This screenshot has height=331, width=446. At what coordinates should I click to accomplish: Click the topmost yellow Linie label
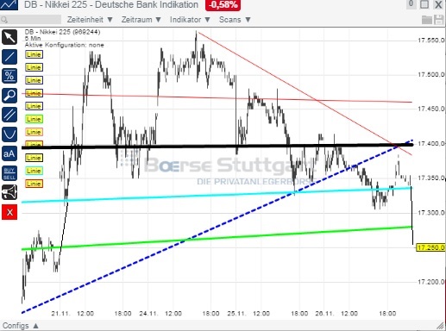pos(34,54)
